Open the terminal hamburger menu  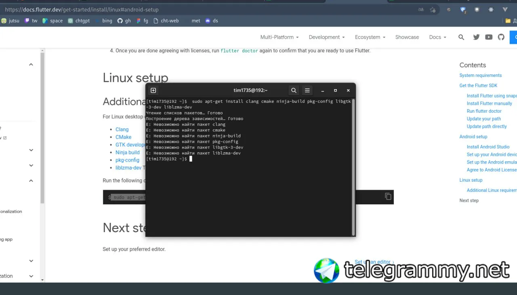[x=307, y=90]
